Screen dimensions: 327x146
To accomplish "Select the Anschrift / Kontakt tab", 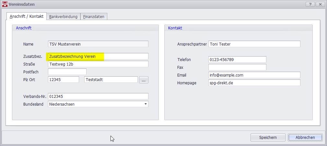I will coord(27,16).
